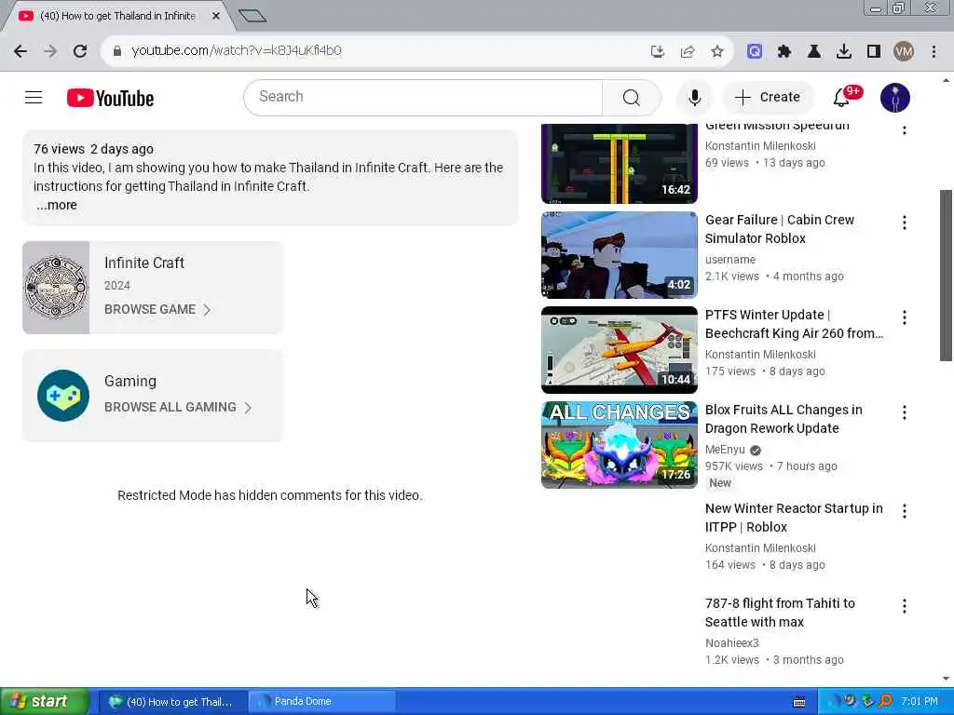Start voice search with microphone icon
This screenshot has height=715, width=954.
point(694,97)
